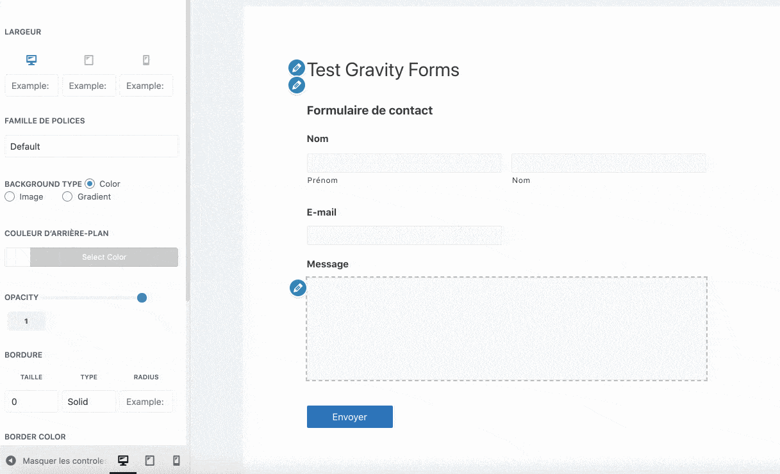Click border Radius Example field
The height and width of the screenshot is (474, 780).
click(146, 402)
